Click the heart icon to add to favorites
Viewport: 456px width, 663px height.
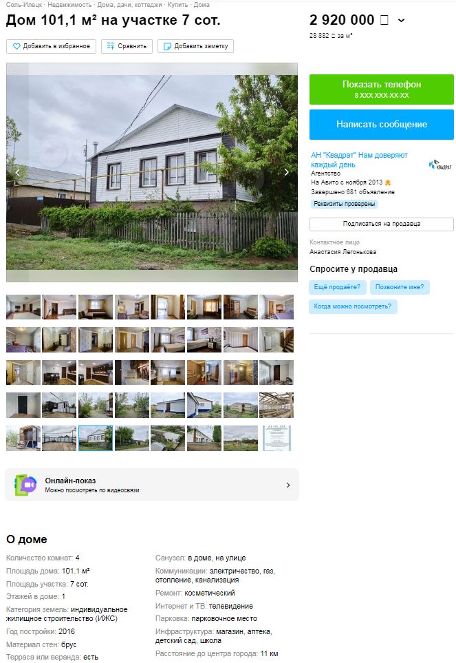pos(17,46)
